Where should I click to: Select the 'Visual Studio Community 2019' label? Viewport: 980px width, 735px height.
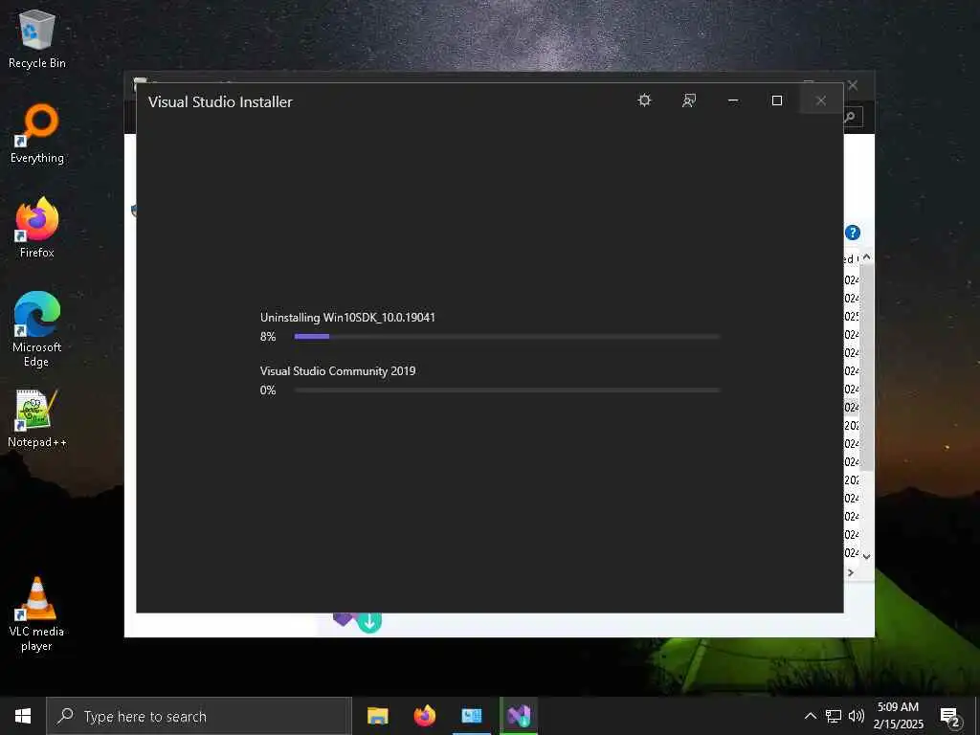(x=338, y=371)
